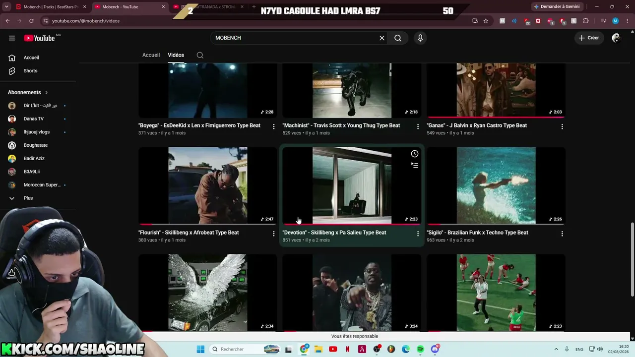This screenshot has width=635, height=357.
Task: Open more options for Flourish video
Action: [x=273, y=234]
